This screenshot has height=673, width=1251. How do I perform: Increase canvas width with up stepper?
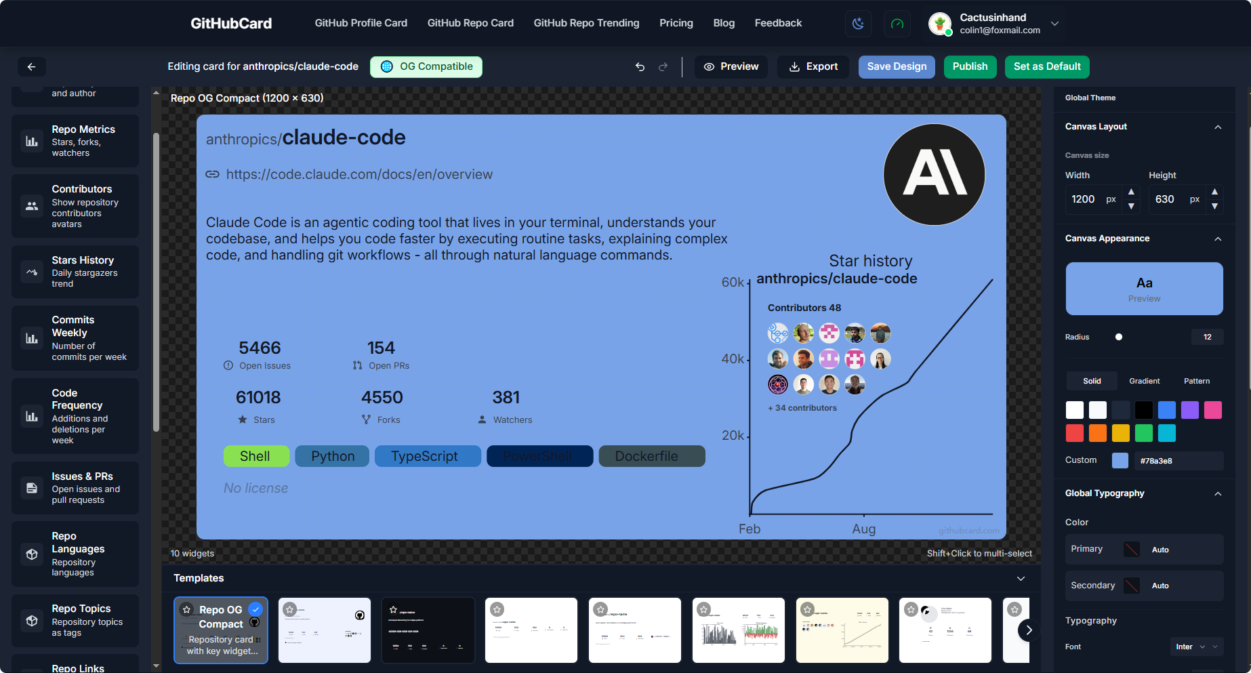[x=1131, y=192]
